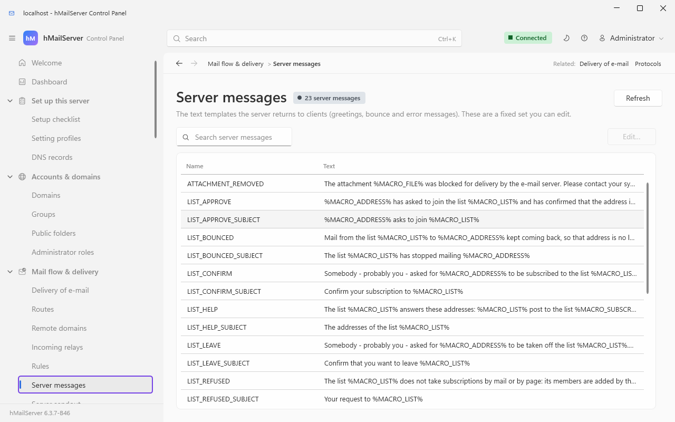The width and height of the screenshot is (675, 422).
Task: Open the related Protocols link
Action: coord(648,64)
